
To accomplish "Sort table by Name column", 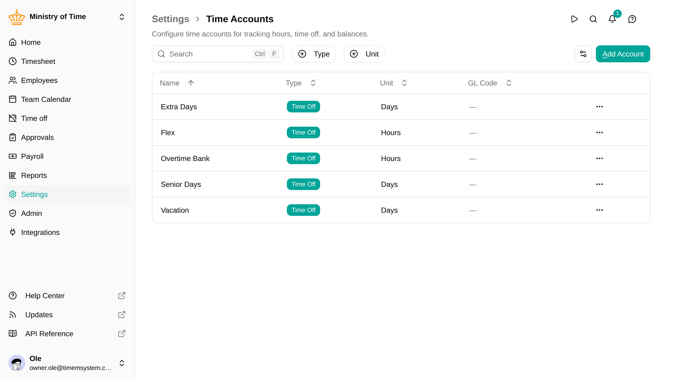I will pyautogui.click(x=177, y=83).
